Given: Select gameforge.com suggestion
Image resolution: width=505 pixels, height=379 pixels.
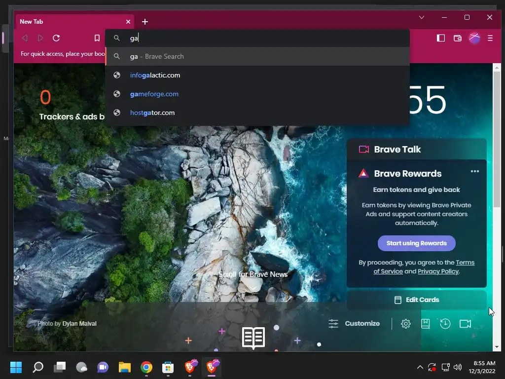Looking at the screenshot, I should [x=257, y=94].
